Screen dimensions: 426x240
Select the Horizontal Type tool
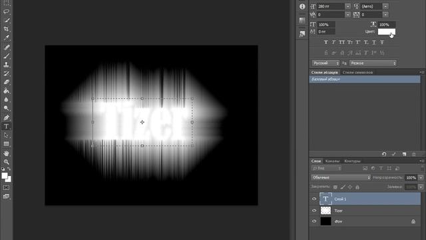pos(6,126)
